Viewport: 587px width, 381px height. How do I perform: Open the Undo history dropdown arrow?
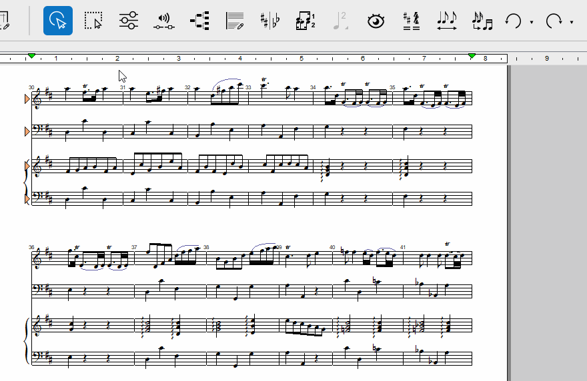click(x=532, y=22)
